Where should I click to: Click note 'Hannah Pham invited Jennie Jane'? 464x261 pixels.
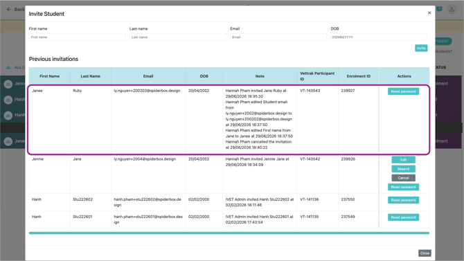click(257, 161)
